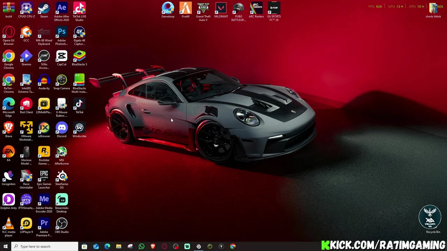Open the build archive desktop icon
Image resolution: width=447 pixels, height=251 pixels.
(8, 10)
